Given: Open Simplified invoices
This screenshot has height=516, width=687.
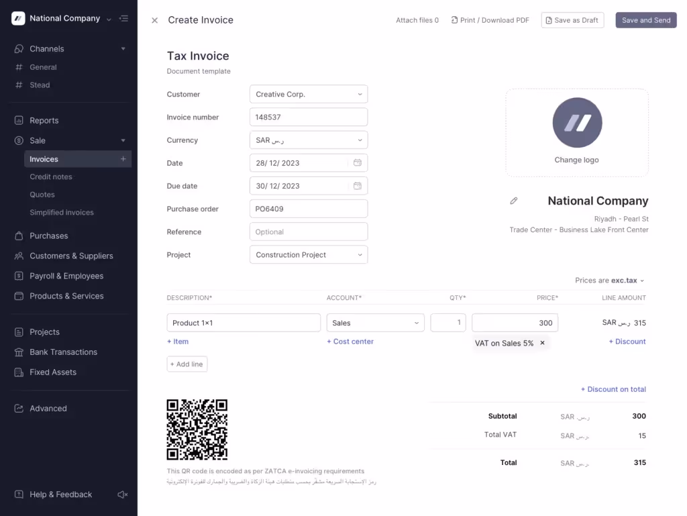Looking at the screenshot, I should [x=62, y=213].
